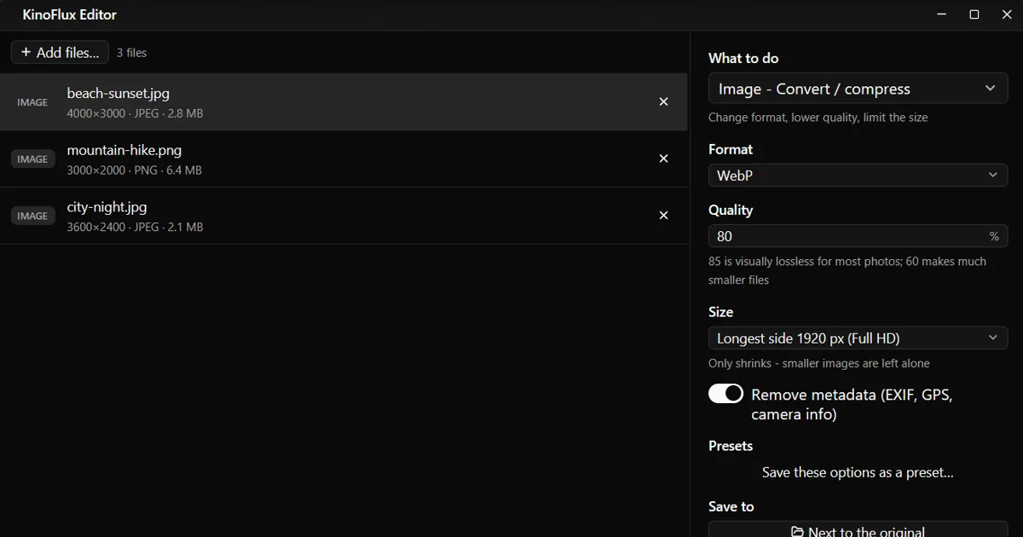This screenshot has width=1023, height=537.
Task: Select the beach-sunset.jpg file row
Action: coord(344,102)
